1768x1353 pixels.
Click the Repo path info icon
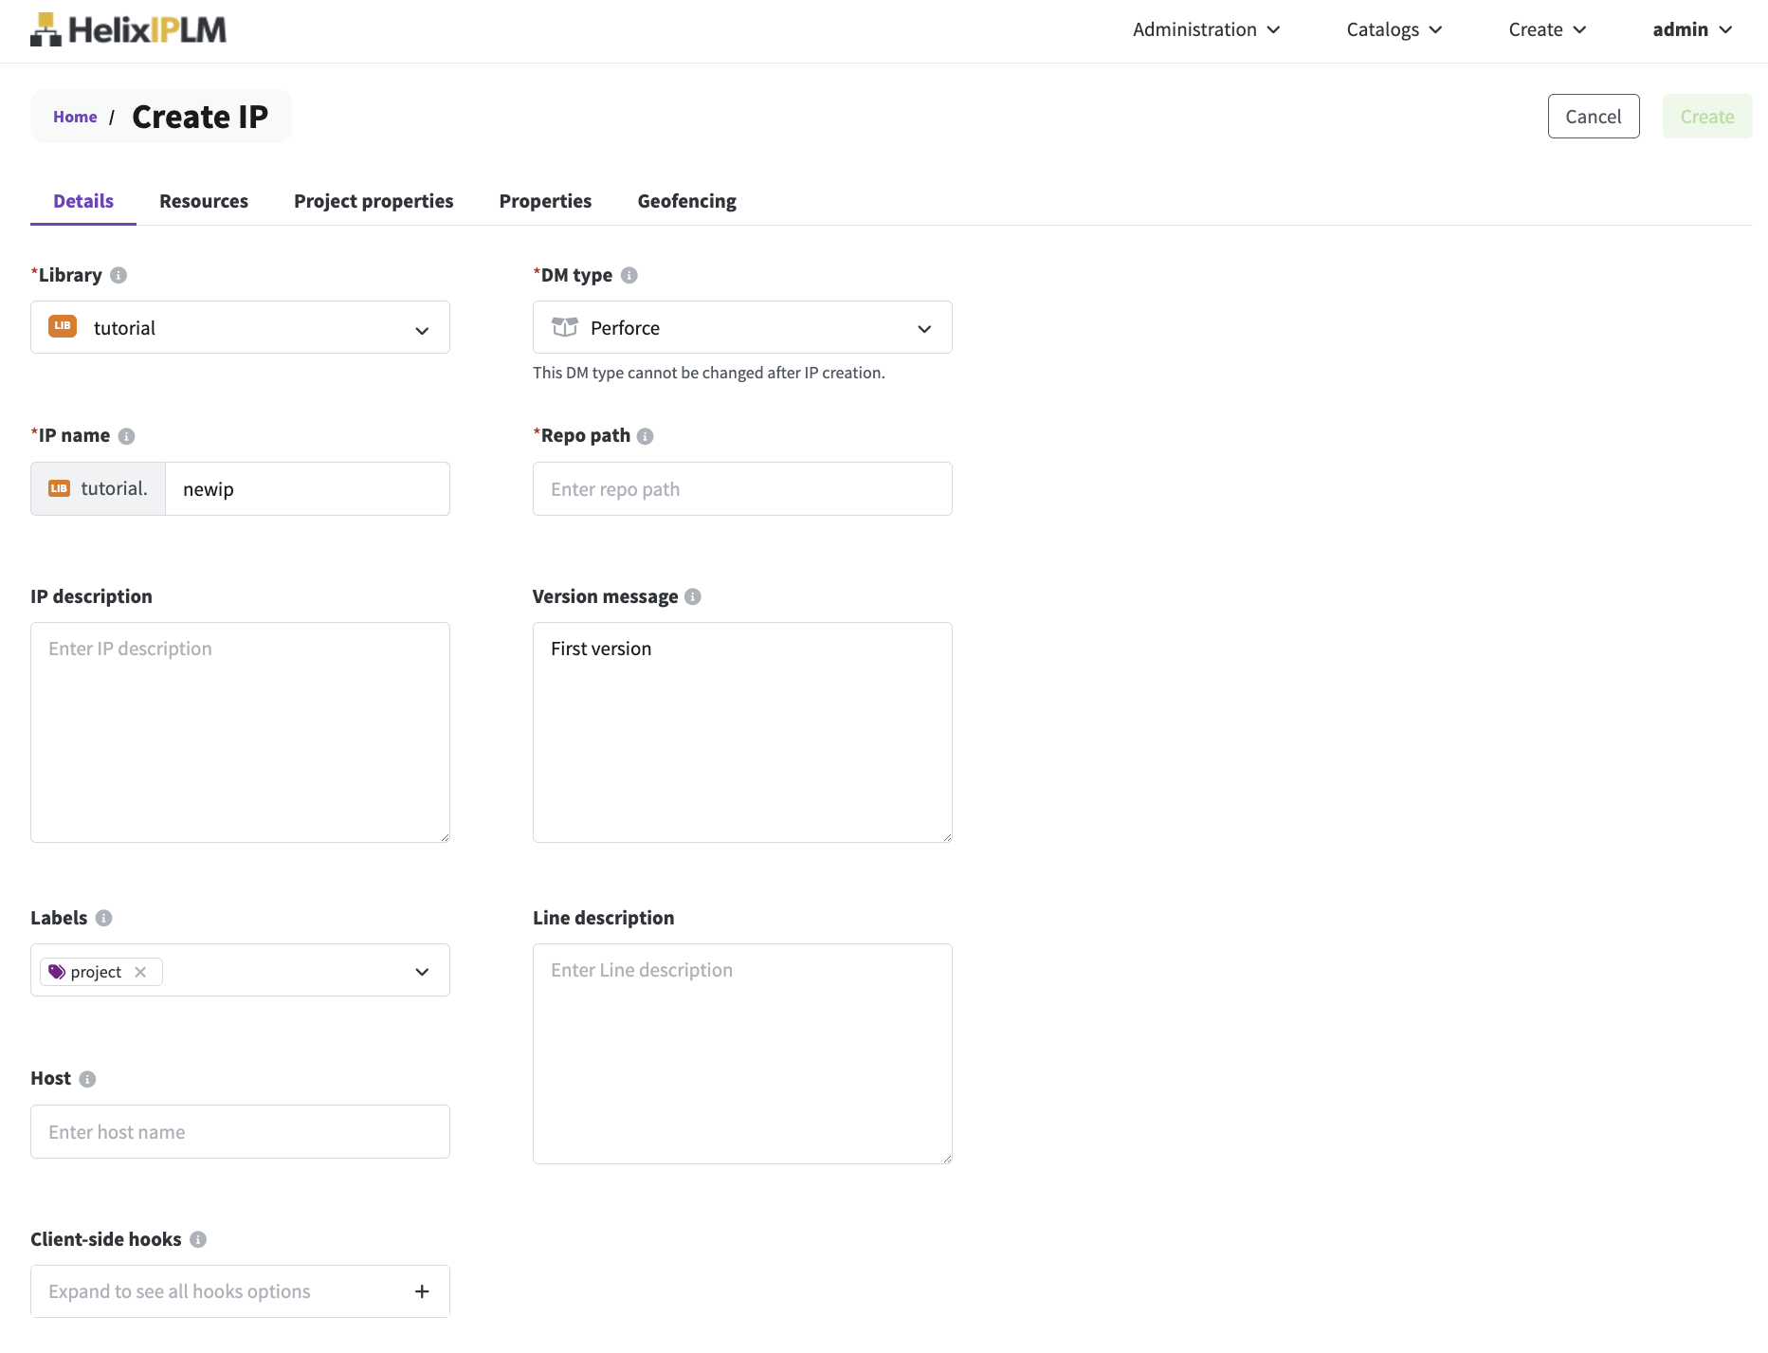(646, 436)
